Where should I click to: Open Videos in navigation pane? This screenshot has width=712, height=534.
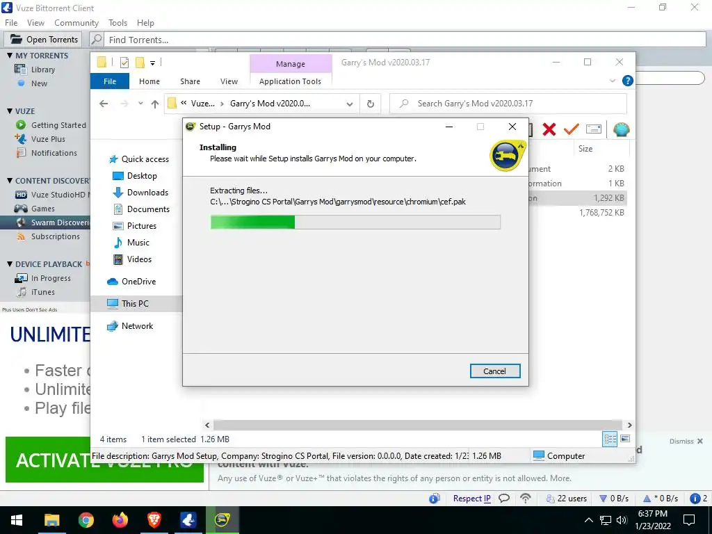point(132,259)
